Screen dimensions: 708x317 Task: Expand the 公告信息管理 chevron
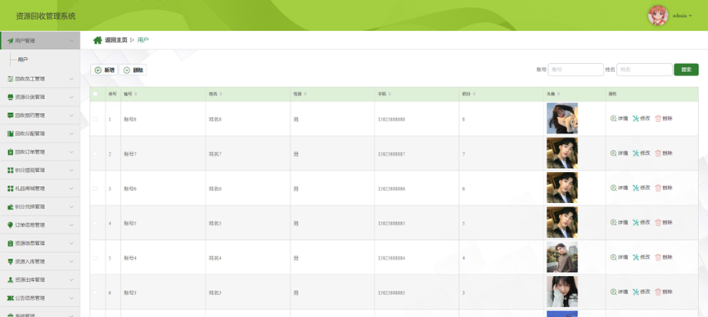click(x=71, y=298)
